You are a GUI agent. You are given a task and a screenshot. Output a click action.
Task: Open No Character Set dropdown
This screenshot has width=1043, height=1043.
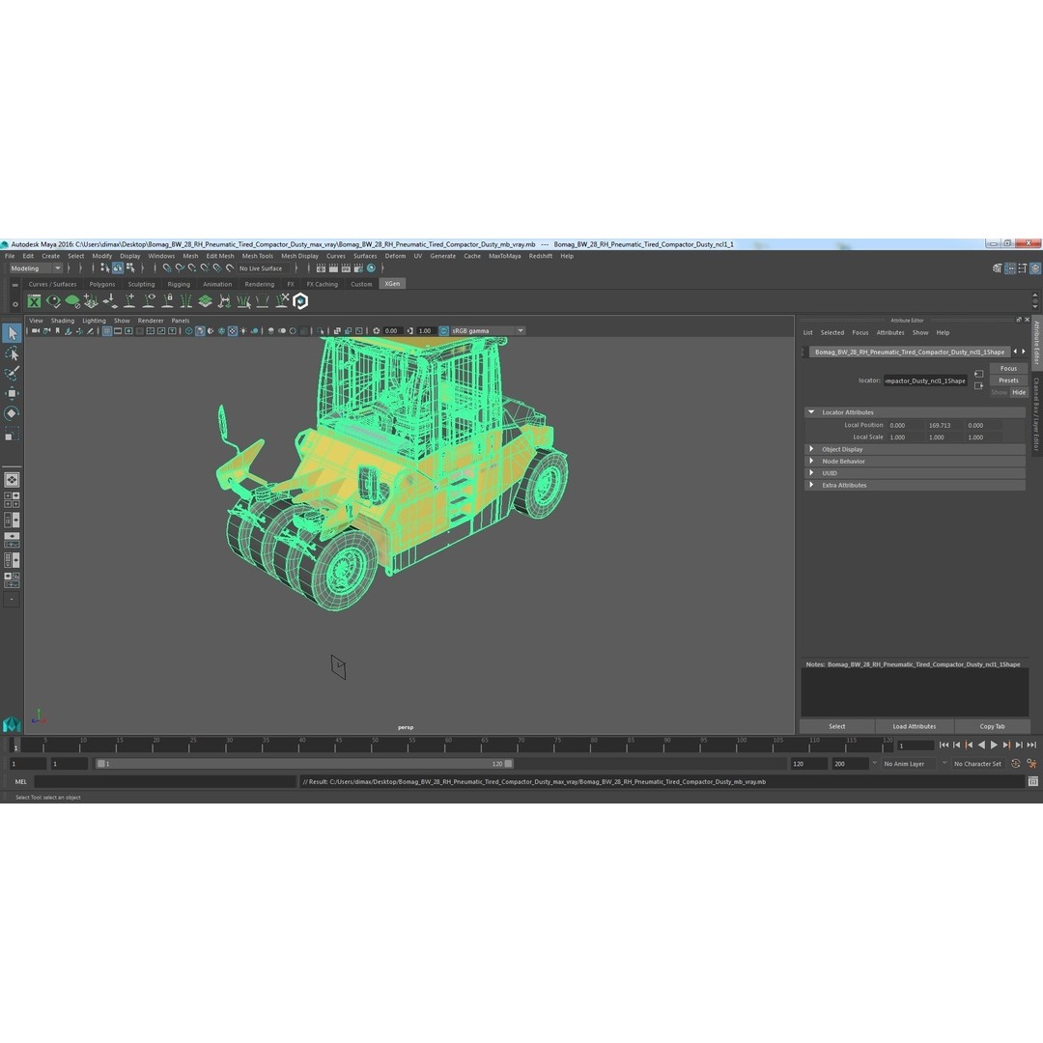pyautogui.click(x=977, y=764)
